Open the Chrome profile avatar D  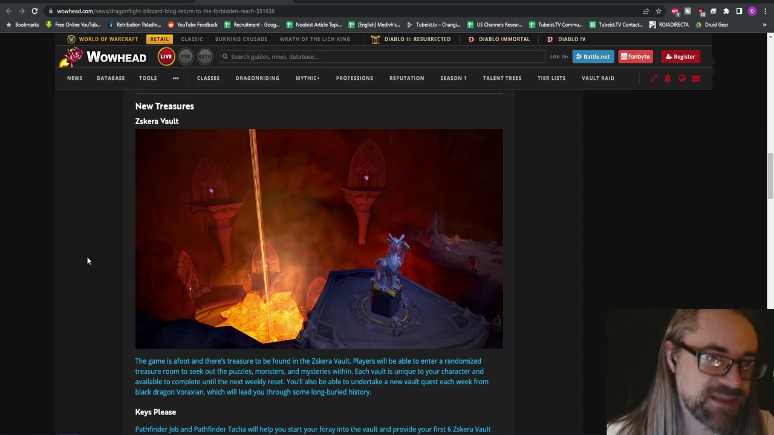(752, 11)
